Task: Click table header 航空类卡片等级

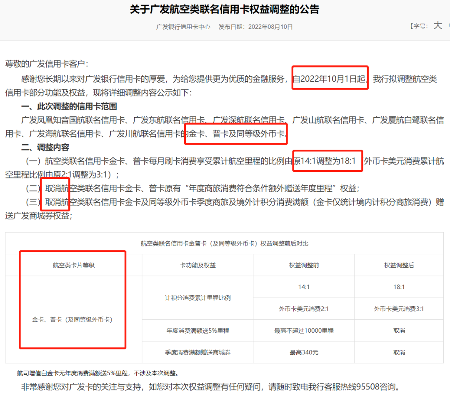Action: pos(74,265)
